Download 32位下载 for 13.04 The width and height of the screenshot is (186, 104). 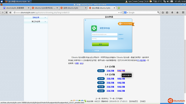pyautogui.click(x=110, y=83)
